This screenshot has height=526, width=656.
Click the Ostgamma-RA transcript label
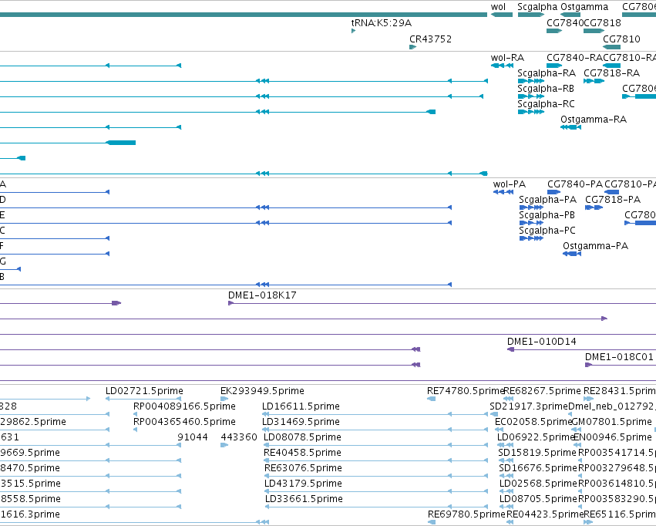[594, 120]
